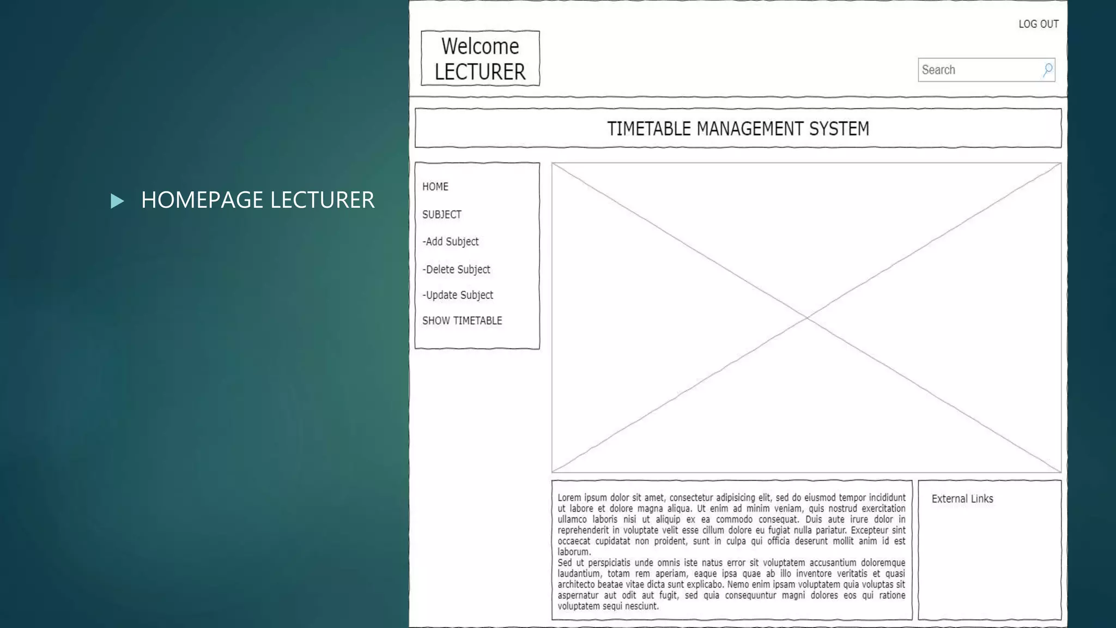Choose the -Delete Subject option
This screenshot has width=1116, height=628.
point(456,269)
